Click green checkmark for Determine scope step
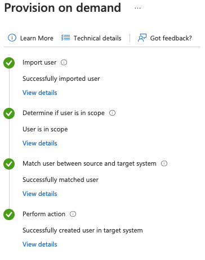Viewport: 205px width, 260px height. coord(9,113)
